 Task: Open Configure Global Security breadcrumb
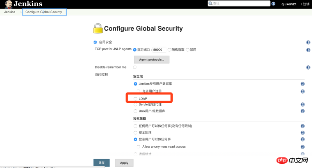44,12
